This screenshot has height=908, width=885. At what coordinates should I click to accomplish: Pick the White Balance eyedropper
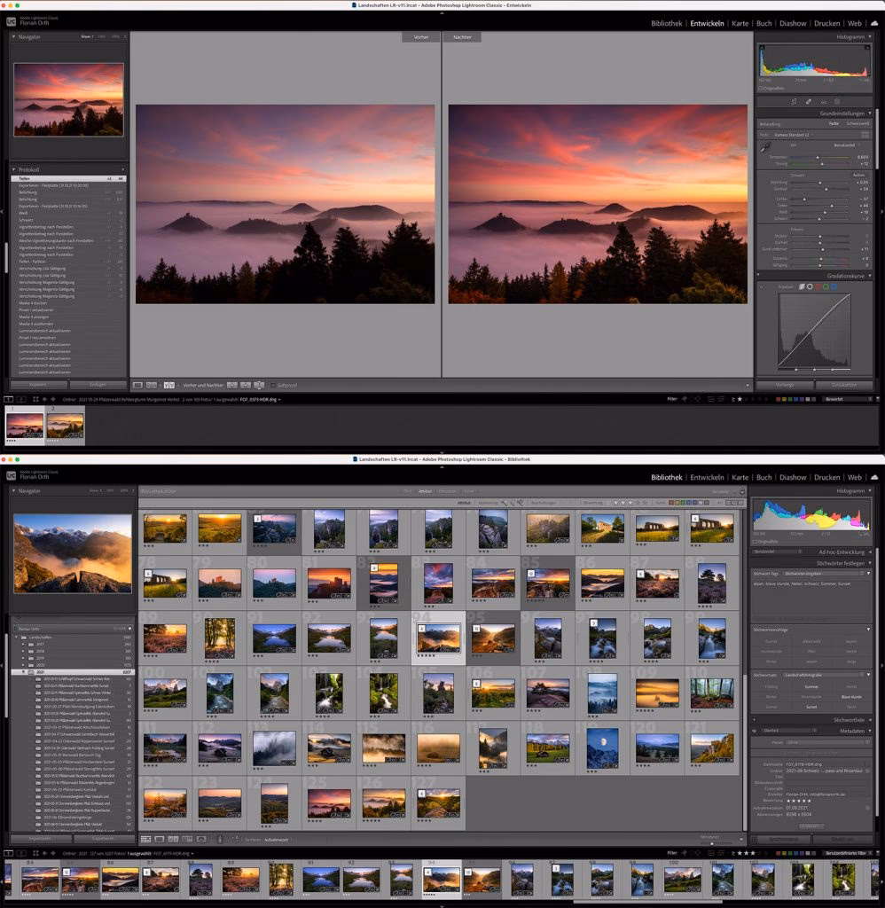click(x=765, y=147)
